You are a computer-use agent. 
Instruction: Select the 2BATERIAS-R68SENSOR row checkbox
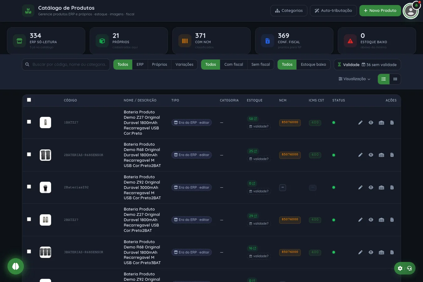(x=29, y=154)
